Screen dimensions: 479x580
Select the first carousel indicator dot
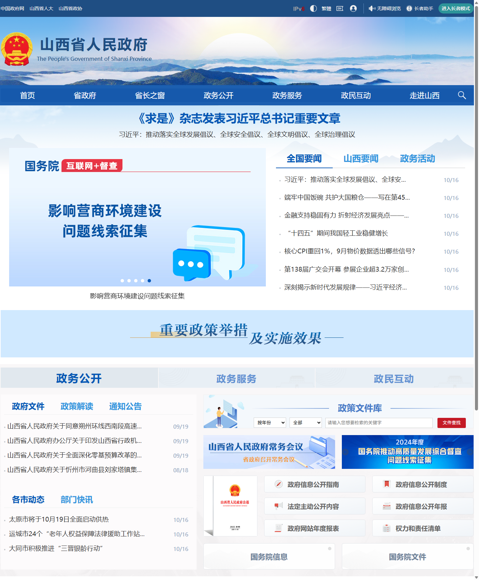(x=122, y=281)
